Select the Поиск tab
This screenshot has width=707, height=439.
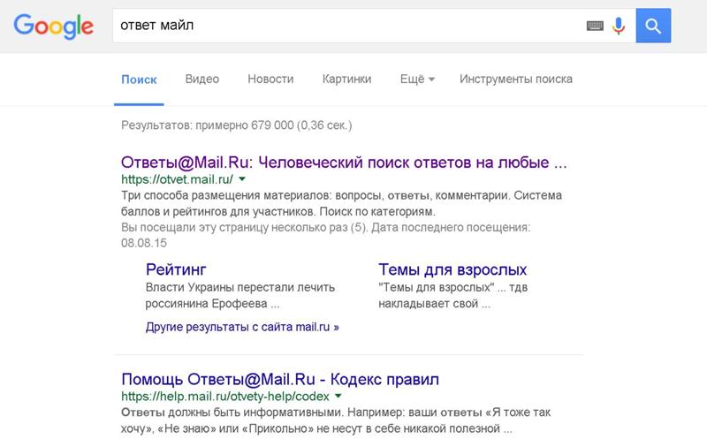click(x=139, y=79)
